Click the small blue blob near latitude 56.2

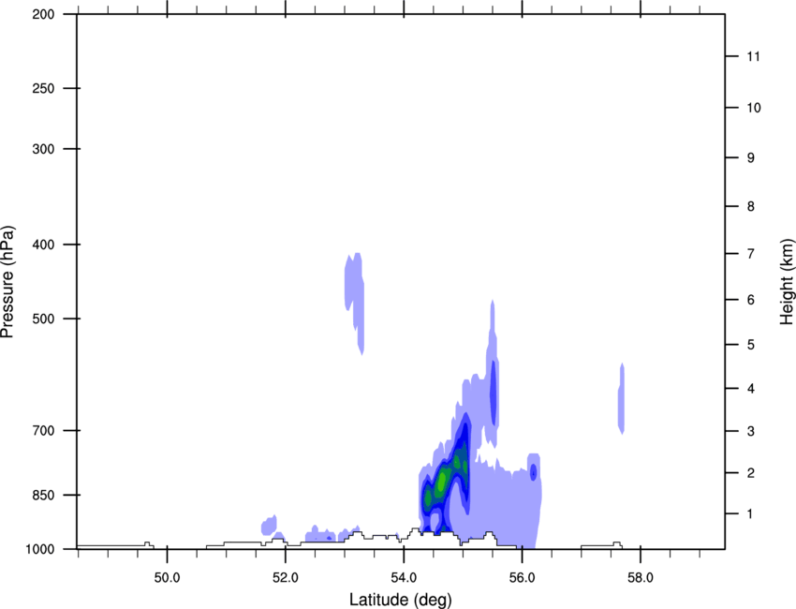(533, 472)
